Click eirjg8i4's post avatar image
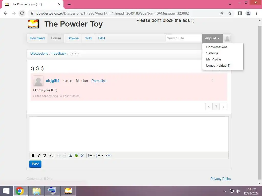 click(38, 81)
